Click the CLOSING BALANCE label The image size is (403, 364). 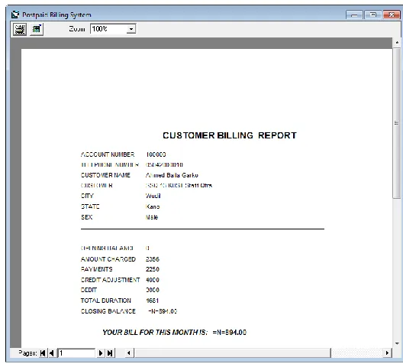(108, 311)
